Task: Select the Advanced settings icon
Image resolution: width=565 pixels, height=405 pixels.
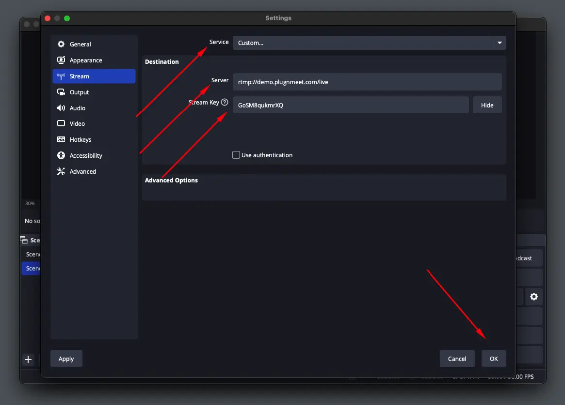Action: [61, 171]
